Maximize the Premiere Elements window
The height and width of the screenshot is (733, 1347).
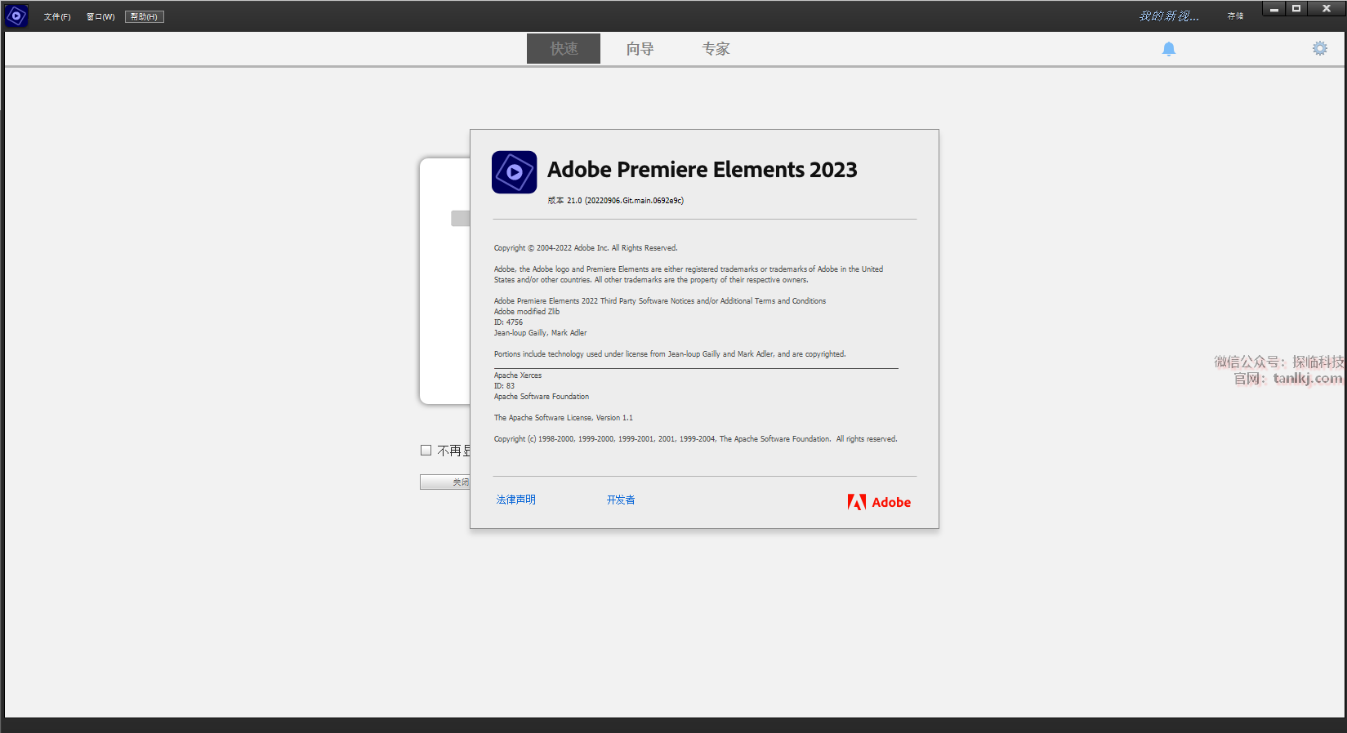pyautogui.click(x=1296, y=9)
